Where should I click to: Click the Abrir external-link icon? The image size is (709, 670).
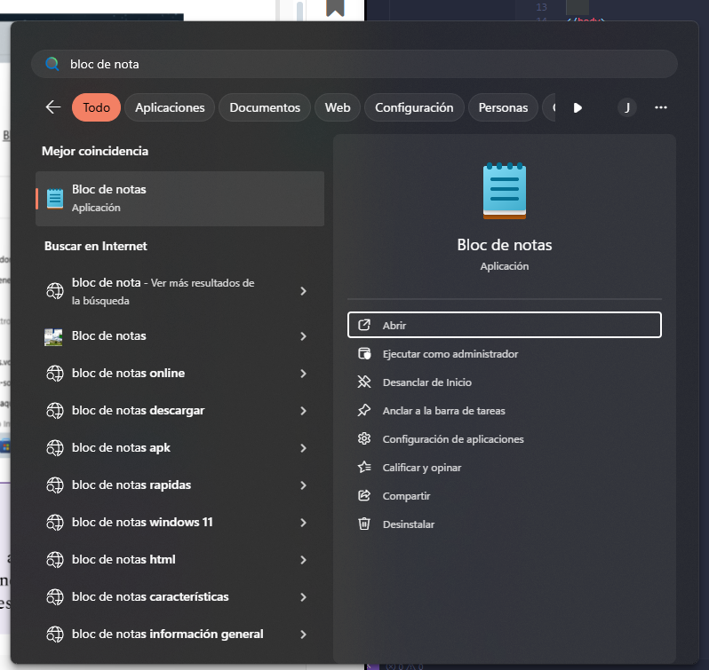364,325
